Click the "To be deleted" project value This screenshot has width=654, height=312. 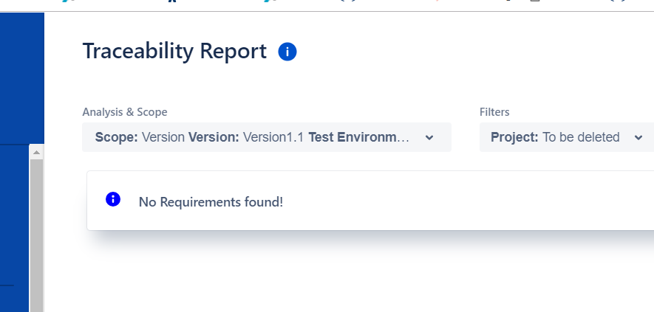[x=581, y=137]
